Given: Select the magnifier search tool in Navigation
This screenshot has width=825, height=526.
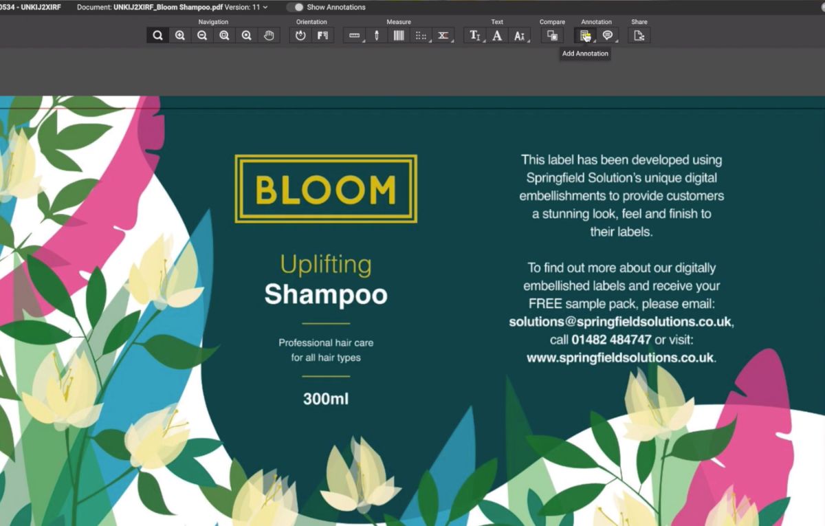Looking at the screenshot, I should tap(157, 36).
